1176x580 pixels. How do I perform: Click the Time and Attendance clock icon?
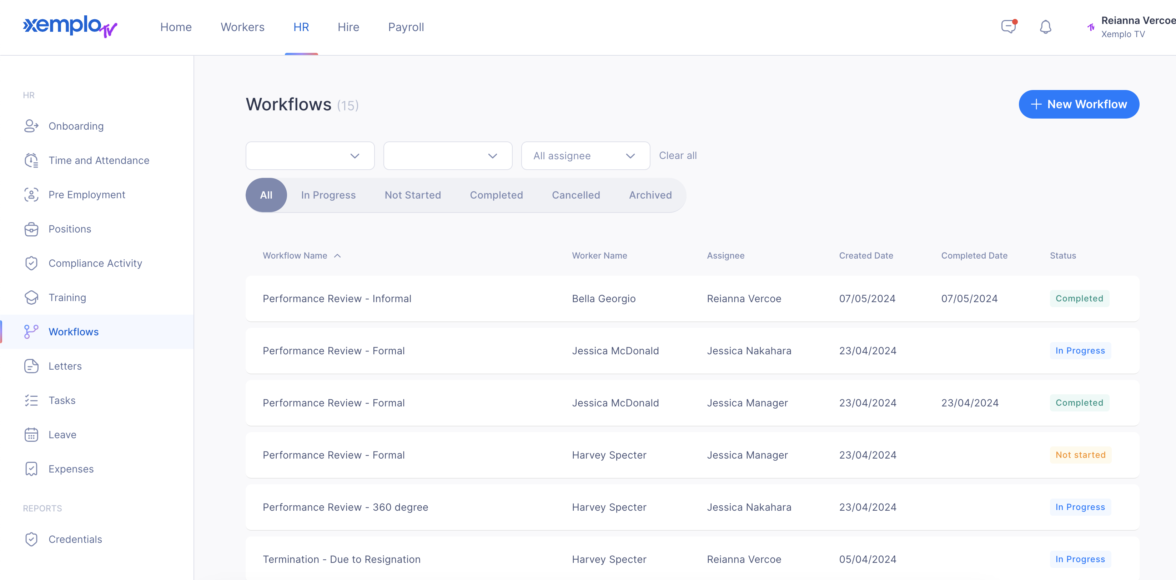[31, 160]
